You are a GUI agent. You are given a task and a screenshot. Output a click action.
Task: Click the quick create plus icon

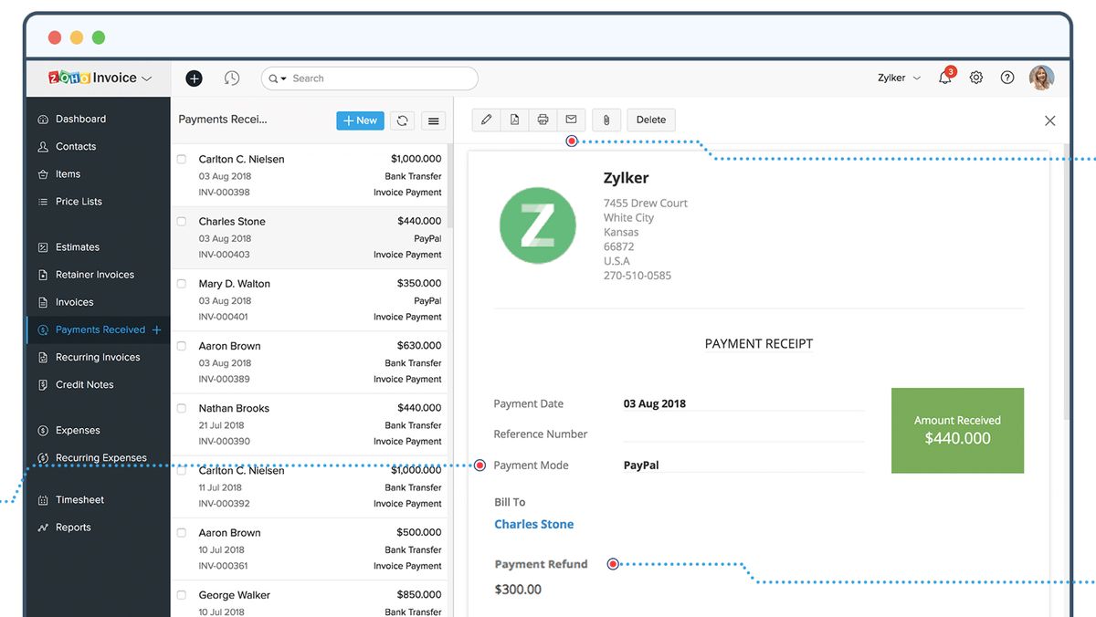(x=194, y=78)
